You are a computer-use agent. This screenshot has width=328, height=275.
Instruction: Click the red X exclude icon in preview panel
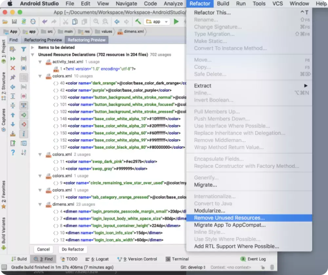(x=13, y=68)
